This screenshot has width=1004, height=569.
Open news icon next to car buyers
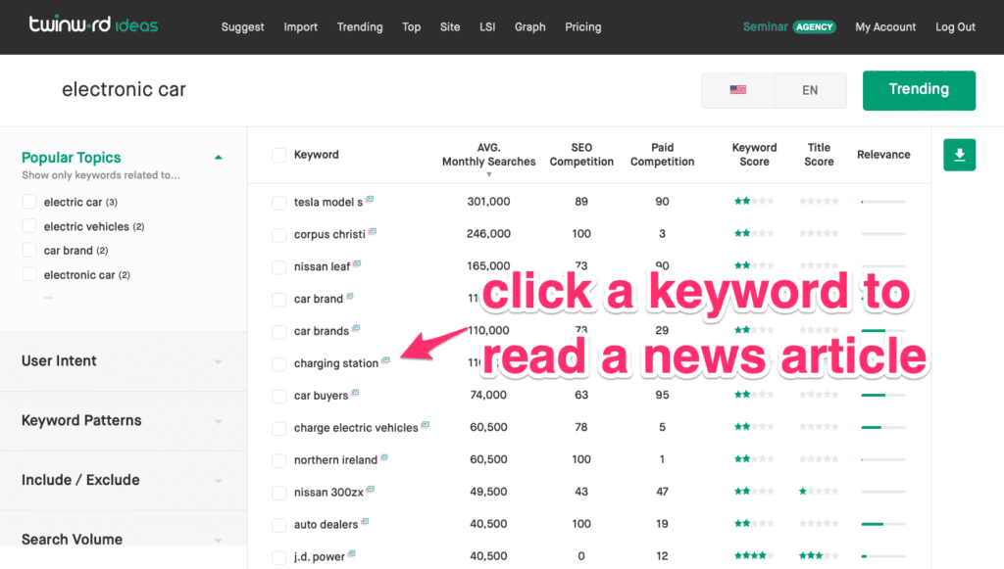(x=355, y=393)
